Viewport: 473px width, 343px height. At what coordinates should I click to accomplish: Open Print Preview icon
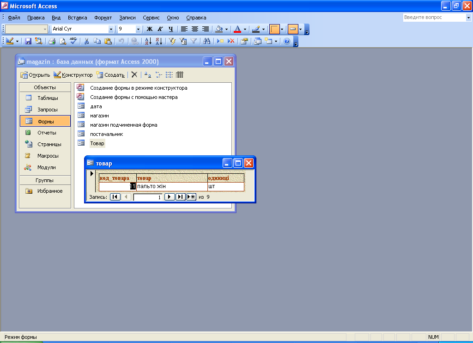point(62,41)
